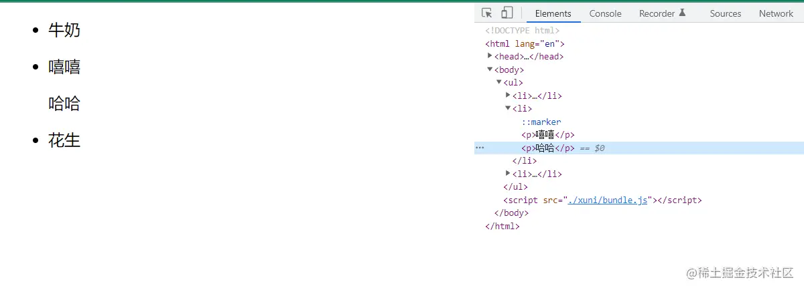The image size is (804, 290).
Task: Open the ./xuni/bundle.js script link
Action: (x=608, y=200)
